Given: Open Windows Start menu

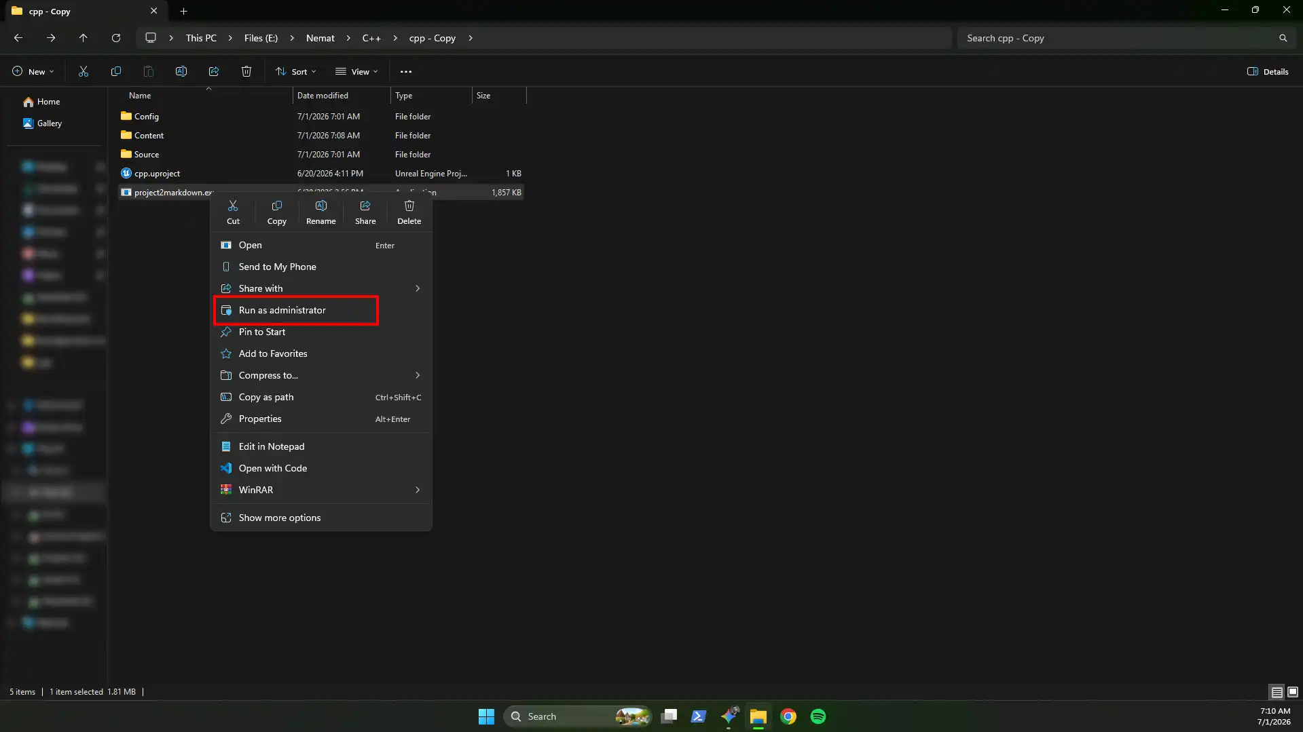Looking at the screenshot, I should coord(486,716).
